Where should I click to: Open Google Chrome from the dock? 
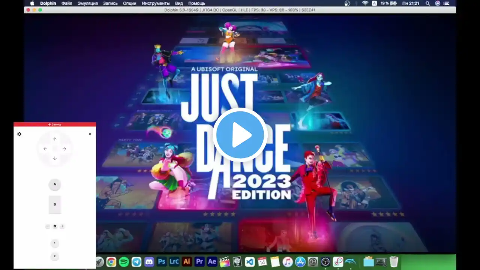111,262
